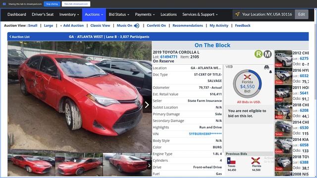Viewport: 317px width, 178px height.
Task: Open My Activity link
Action: point(219,25)
